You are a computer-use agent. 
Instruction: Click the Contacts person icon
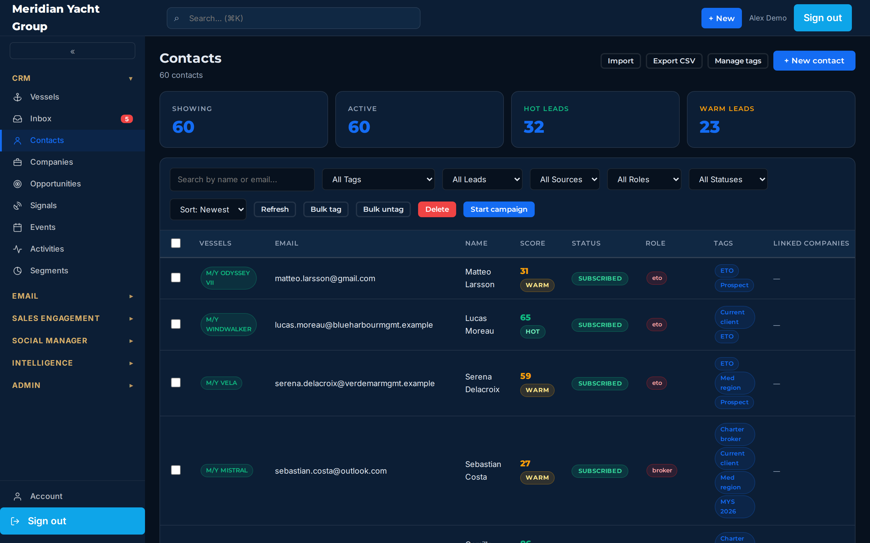(17, 140)
